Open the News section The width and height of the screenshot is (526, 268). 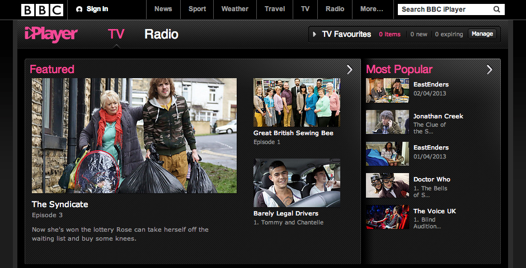coord(163,9)
